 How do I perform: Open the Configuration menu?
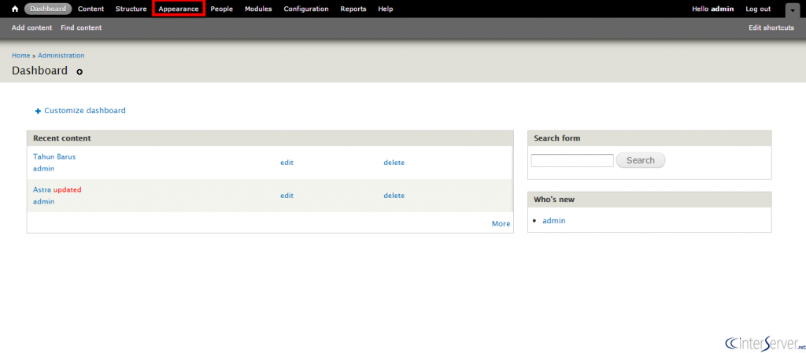(306, 9)
